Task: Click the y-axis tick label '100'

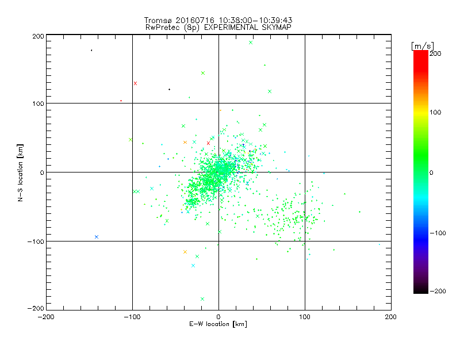Action: 38,103
